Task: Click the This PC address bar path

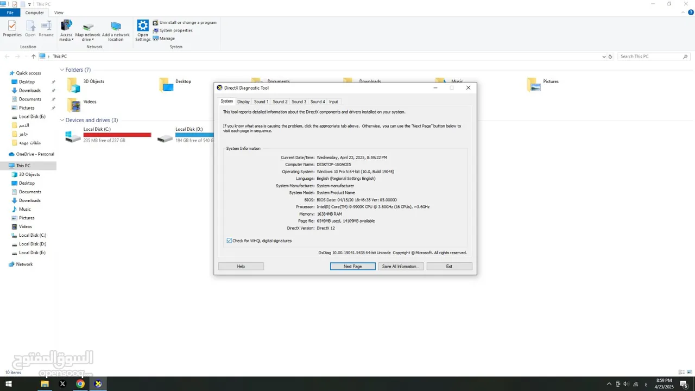Action: [x=60, y=56]
